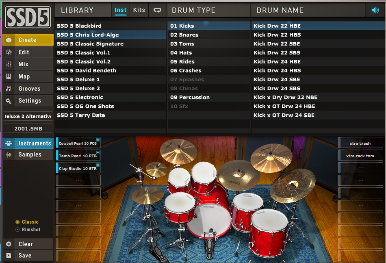Screen dimensions: 386x263
Task: Open the Settings gear icon
Action: (x=9, y=100)
